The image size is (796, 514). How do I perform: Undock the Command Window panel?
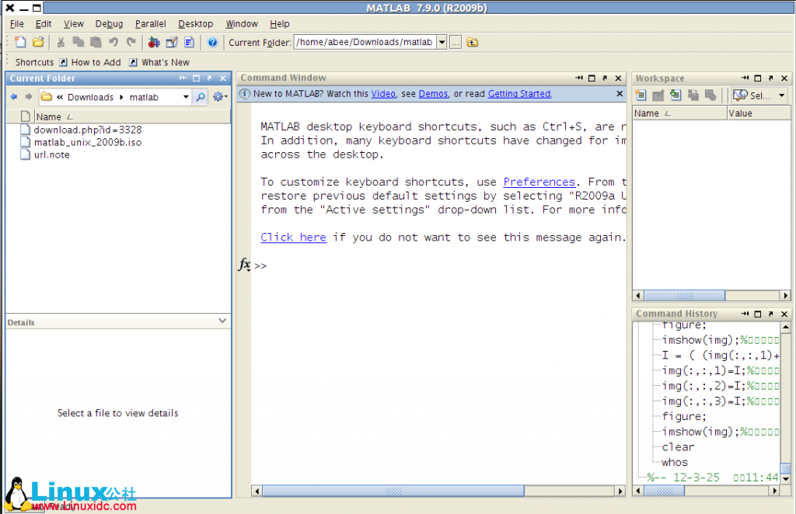(x=605, y=78)
